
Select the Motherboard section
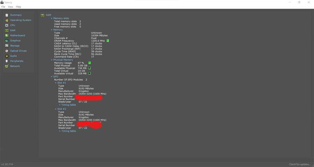tap(17, 35)
